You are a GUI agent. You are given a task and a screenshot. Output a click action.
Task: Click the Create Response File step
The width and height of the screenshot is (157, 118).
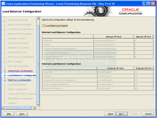click(17, 20)
